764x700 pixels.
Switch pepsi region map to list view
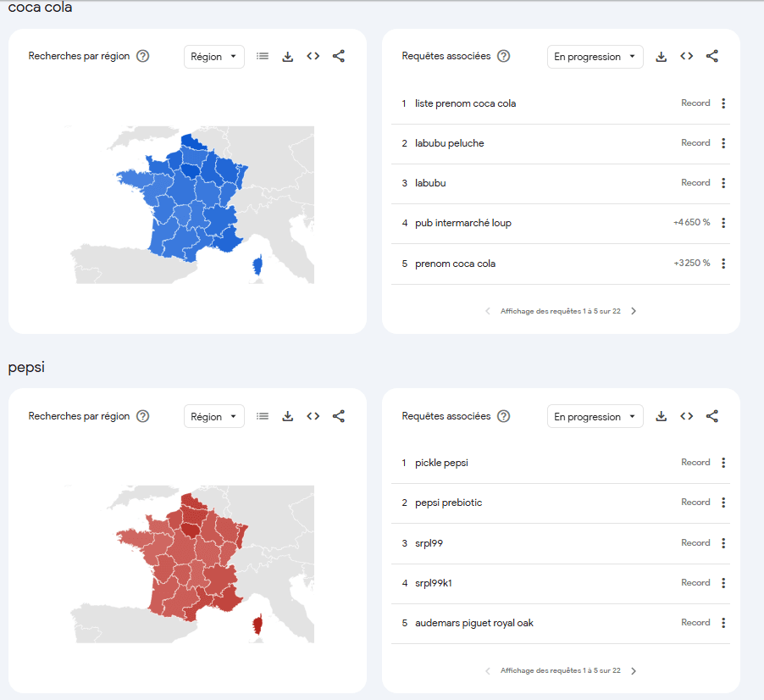click(263, 416)
